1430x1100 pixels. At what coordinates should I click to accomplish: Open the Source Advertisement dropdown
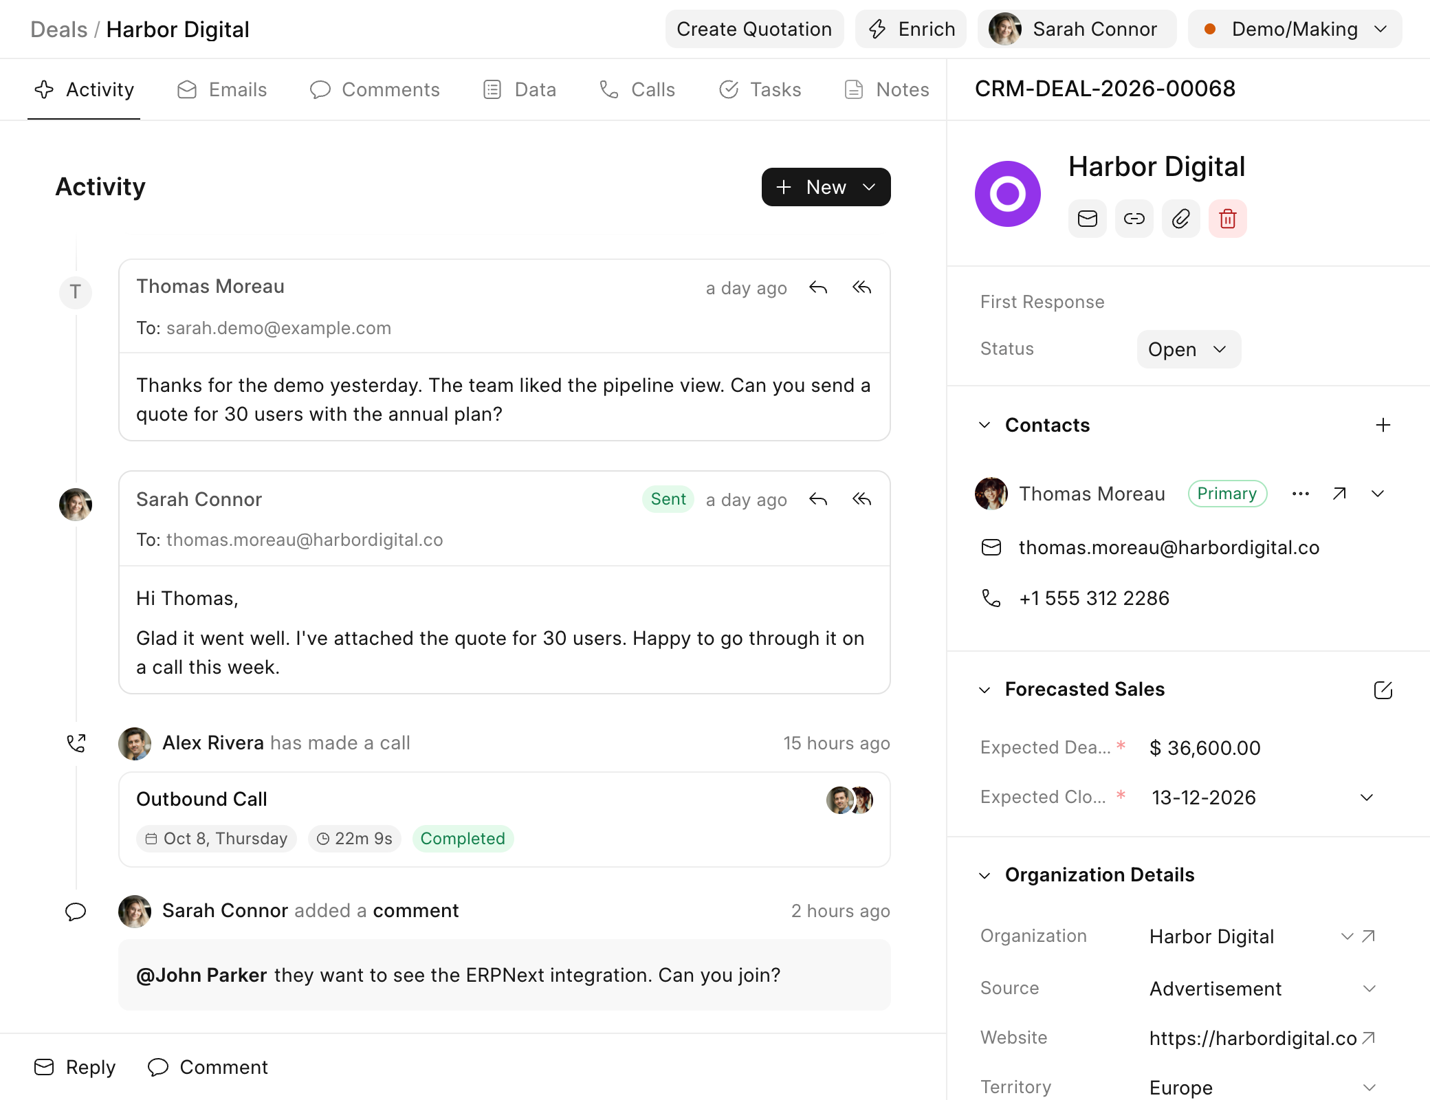pyautogui.click(x=1369, y=989)
